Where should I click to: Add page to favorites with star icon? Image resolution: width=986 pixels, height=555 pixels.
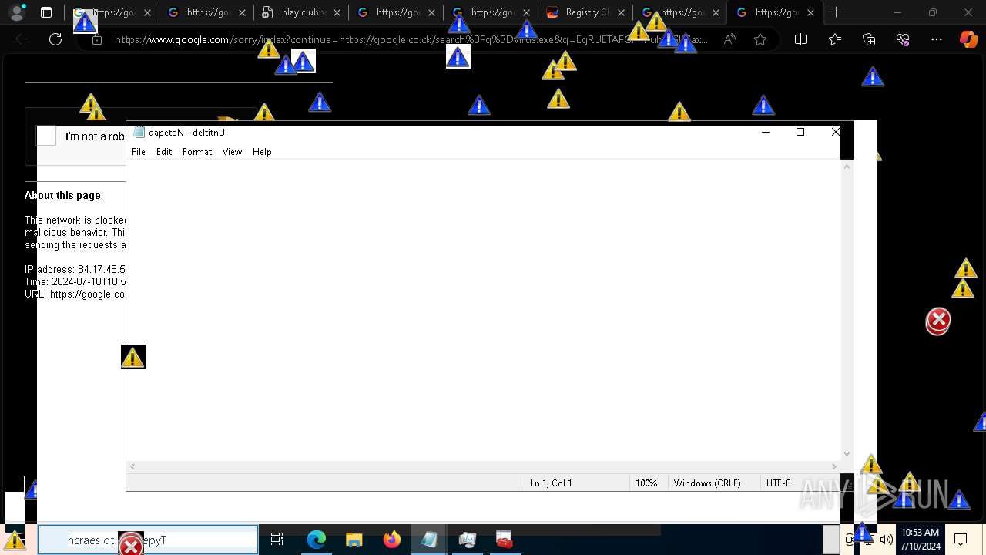coord(760,39)
